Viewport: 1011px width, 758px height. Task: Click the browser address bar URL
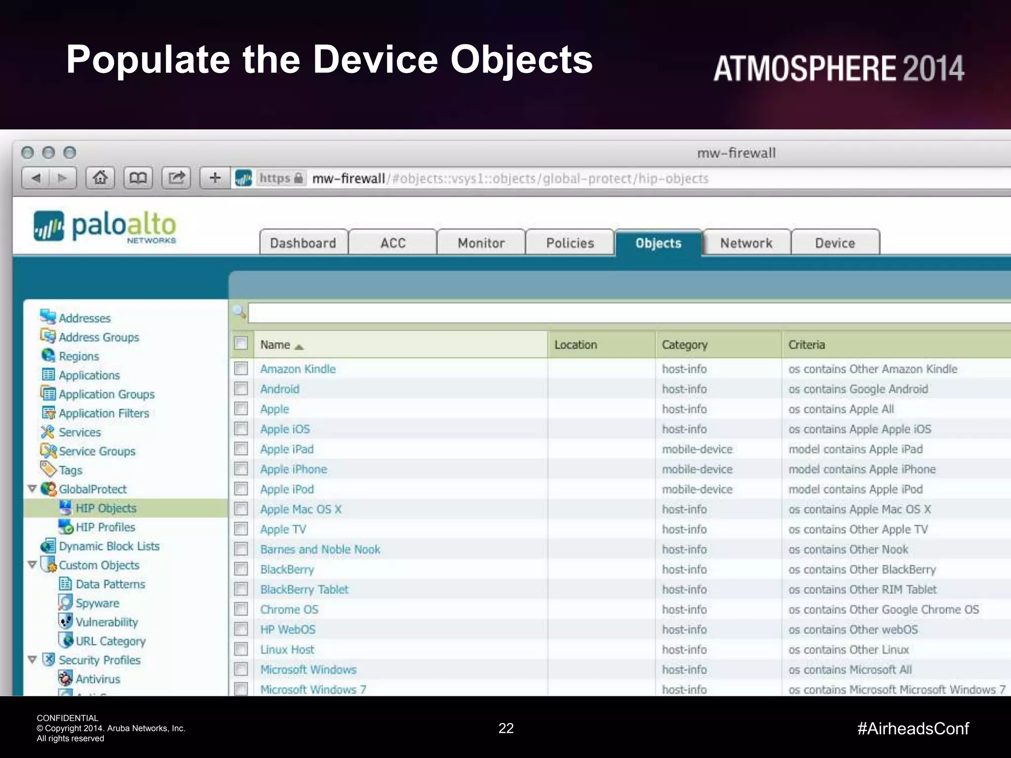click(510, 178)
